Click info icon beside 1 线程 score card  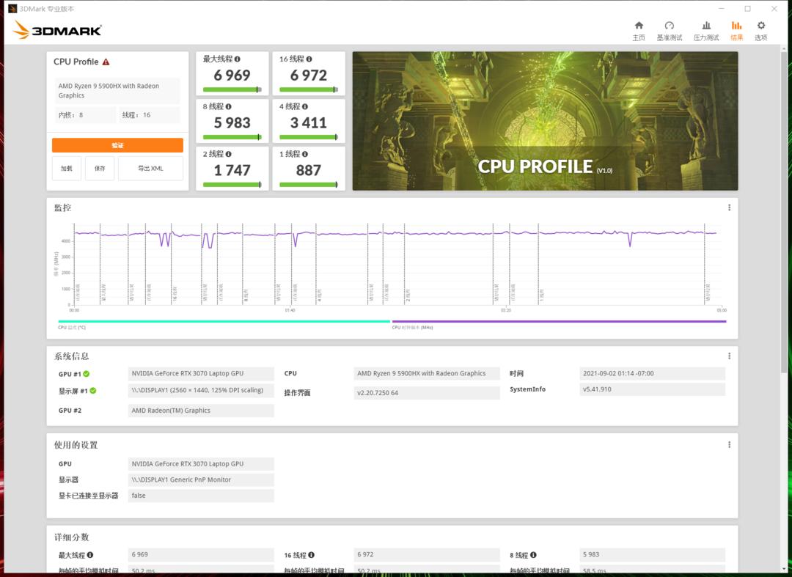[305, 154]
